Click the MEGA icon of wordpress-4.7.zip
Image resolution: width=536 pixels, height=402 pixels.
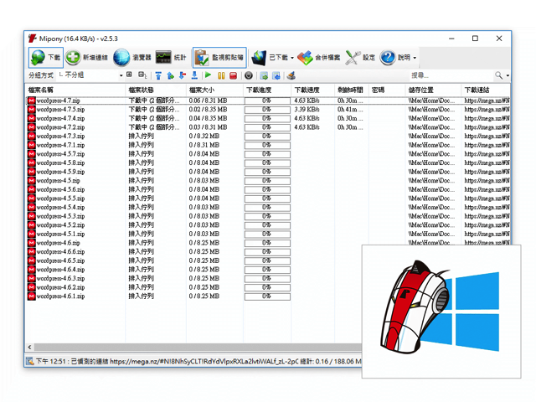[x=32, y=100]
